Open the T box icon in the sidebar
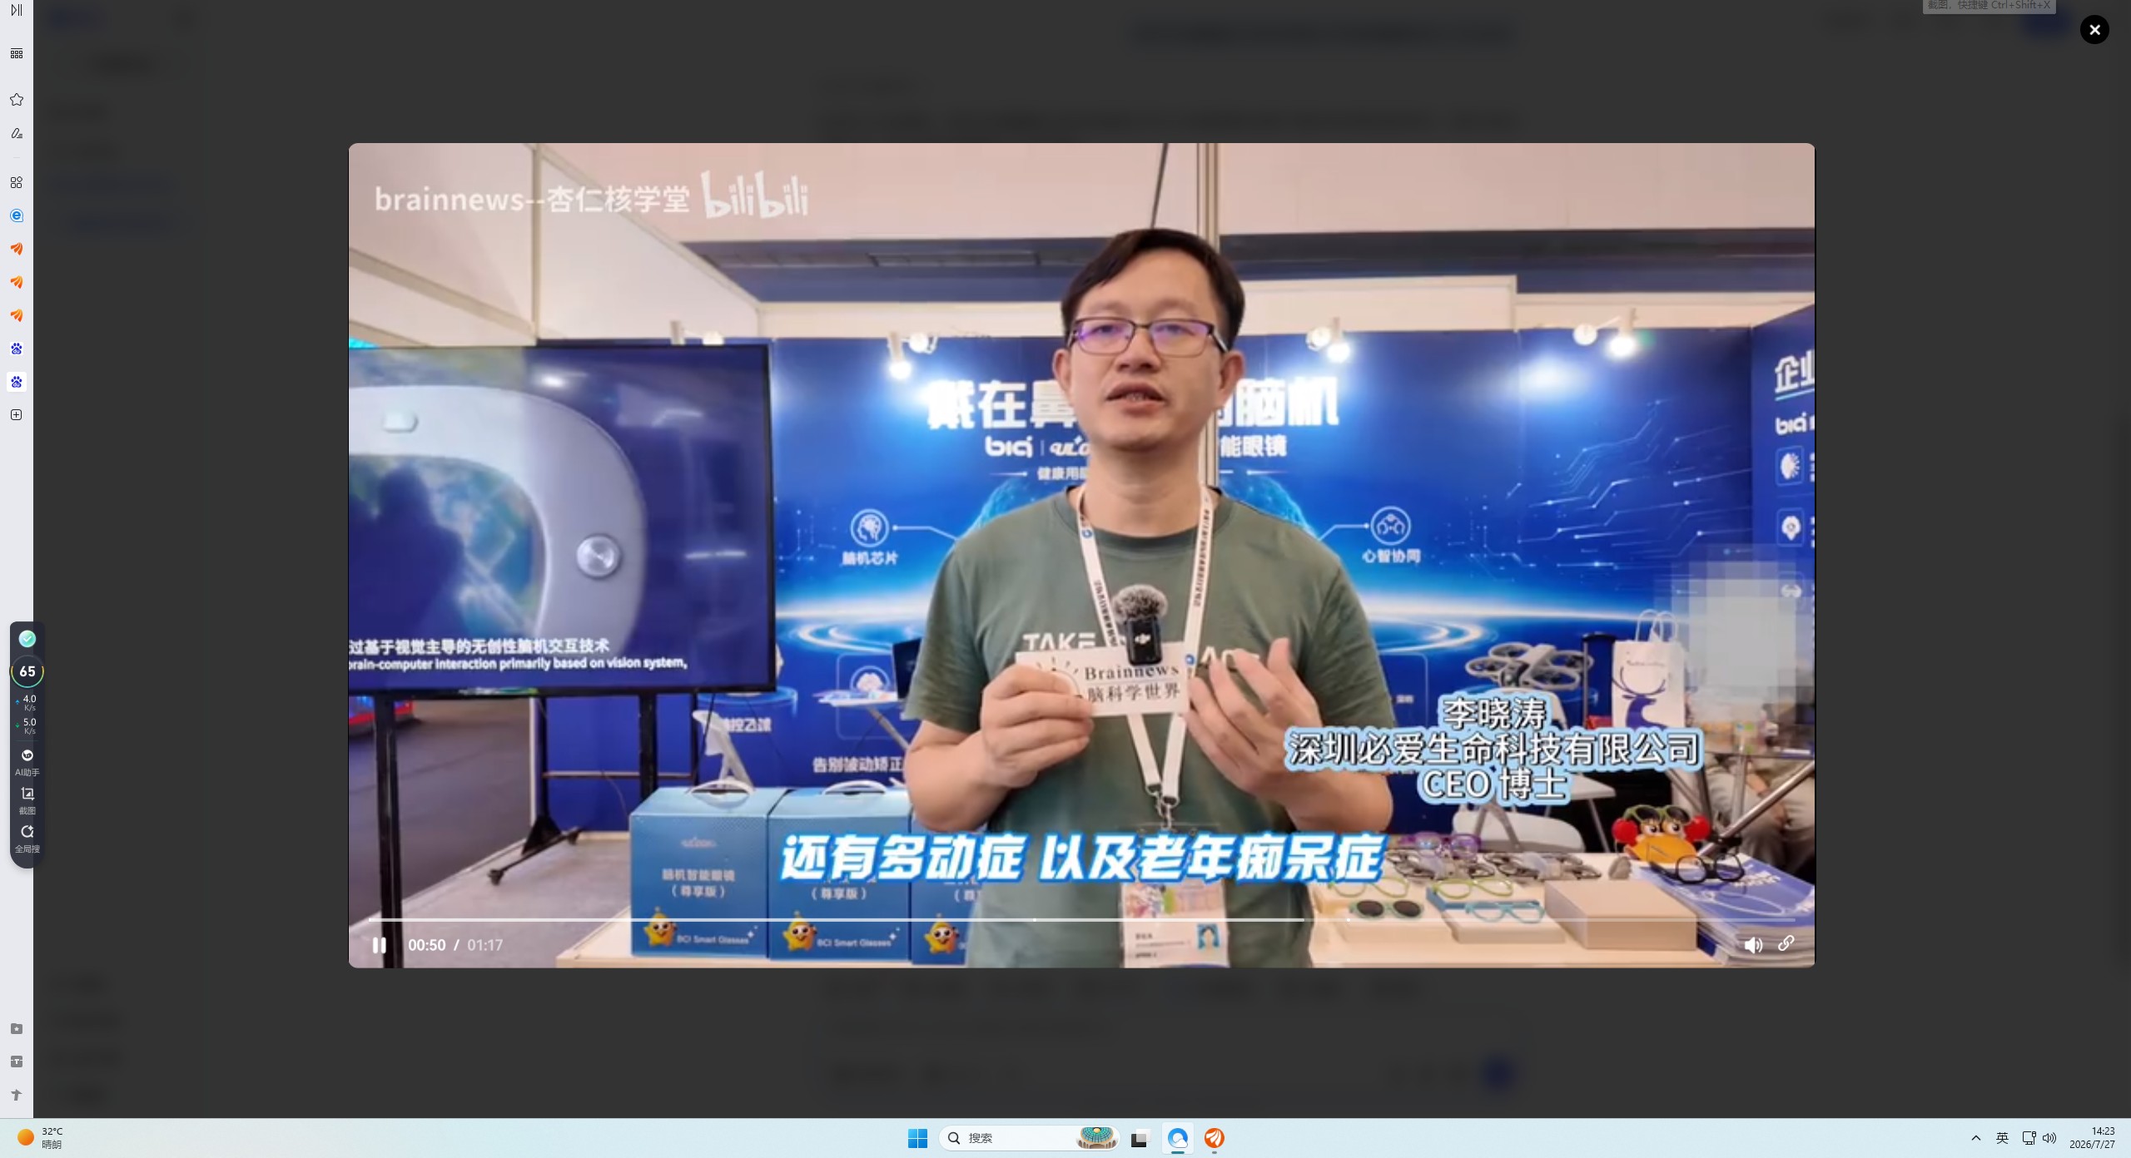The image size is (2131, 1158). point(17,1061)
